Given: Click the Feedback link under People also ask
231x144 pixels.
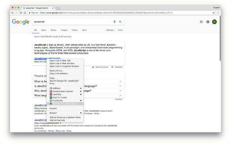Looking at the screenshot, I should pyautogui.click(x=119, y=99).
